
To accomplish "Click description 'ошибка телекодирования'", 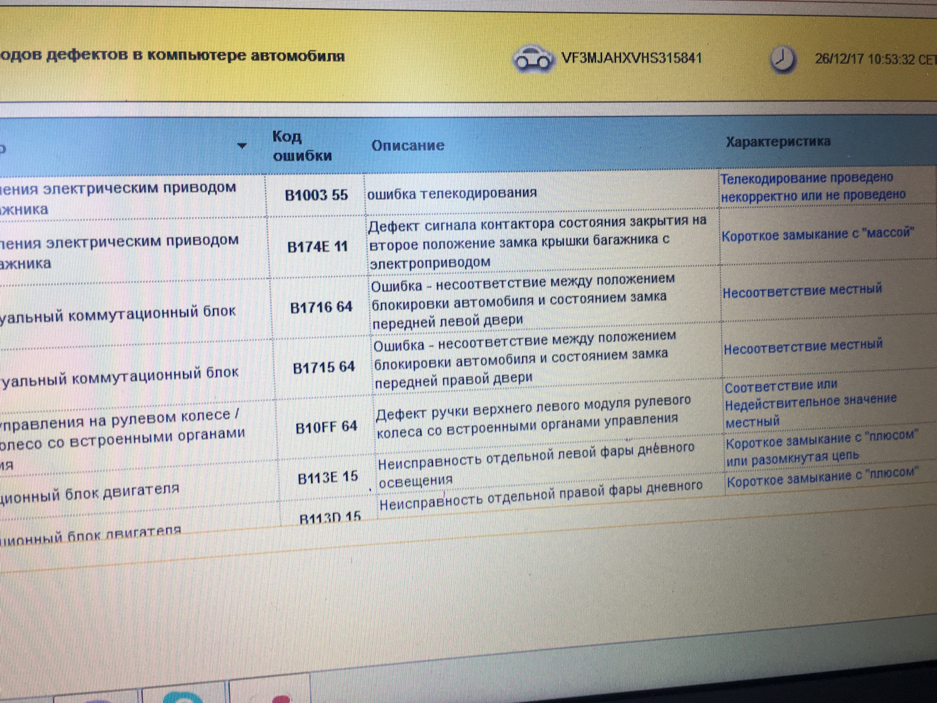I will pos(452,194).
